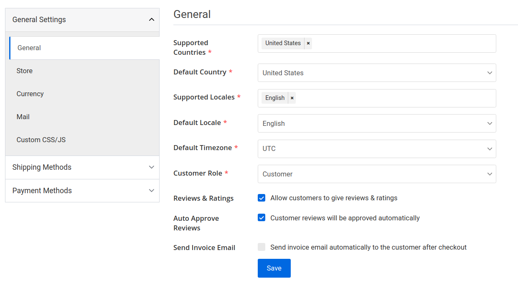Enable the Send Invoice Email checkbox
The image size is (518, 286).
(x=262, y=247)
